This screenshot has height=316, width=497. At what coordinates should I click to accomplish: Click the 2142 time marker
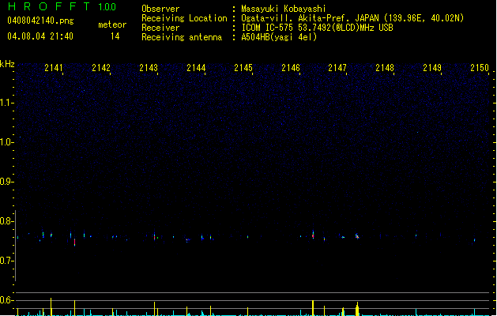[x=101, y=68]
